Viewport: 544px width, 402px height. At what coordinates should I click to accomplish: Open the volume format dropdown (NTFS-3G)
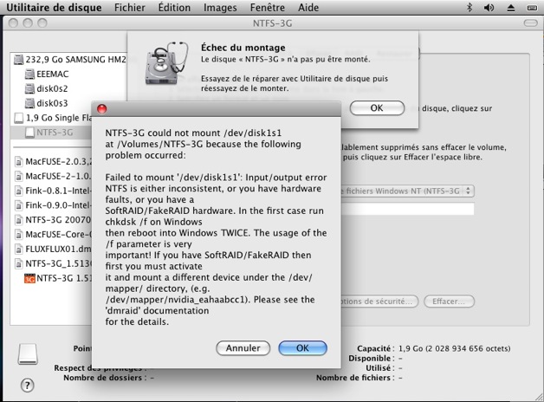point(407,191)
